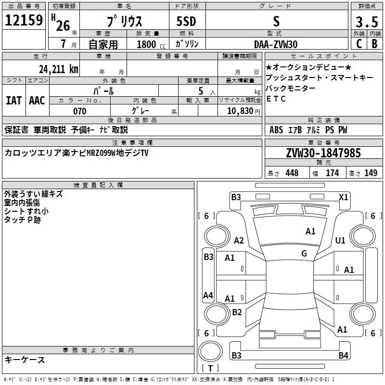The height and width of the screenshot is (385, 385).
Task: Click the X1 mark on the front bumper
Action: (343, 197)
